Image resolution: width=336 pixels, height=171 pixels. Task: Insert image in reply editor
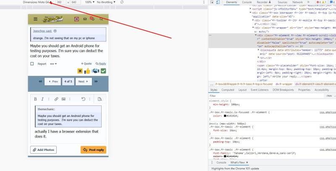pyautogui.click(x=63, y=99)
